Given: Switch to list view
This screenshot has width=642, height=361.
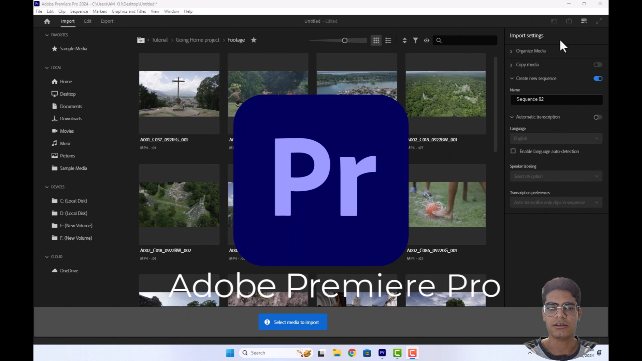Looking at the screenshot, I should pos(388,40).
